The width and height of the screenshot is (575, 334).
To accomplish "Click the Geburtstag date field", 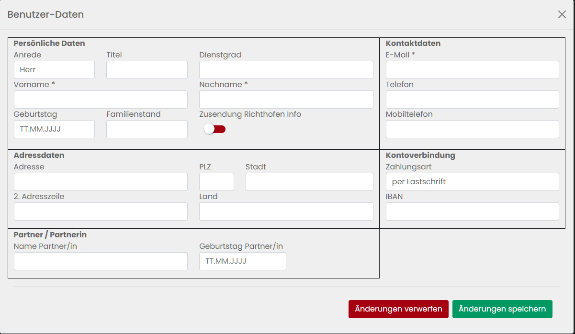I will (54, 129).
